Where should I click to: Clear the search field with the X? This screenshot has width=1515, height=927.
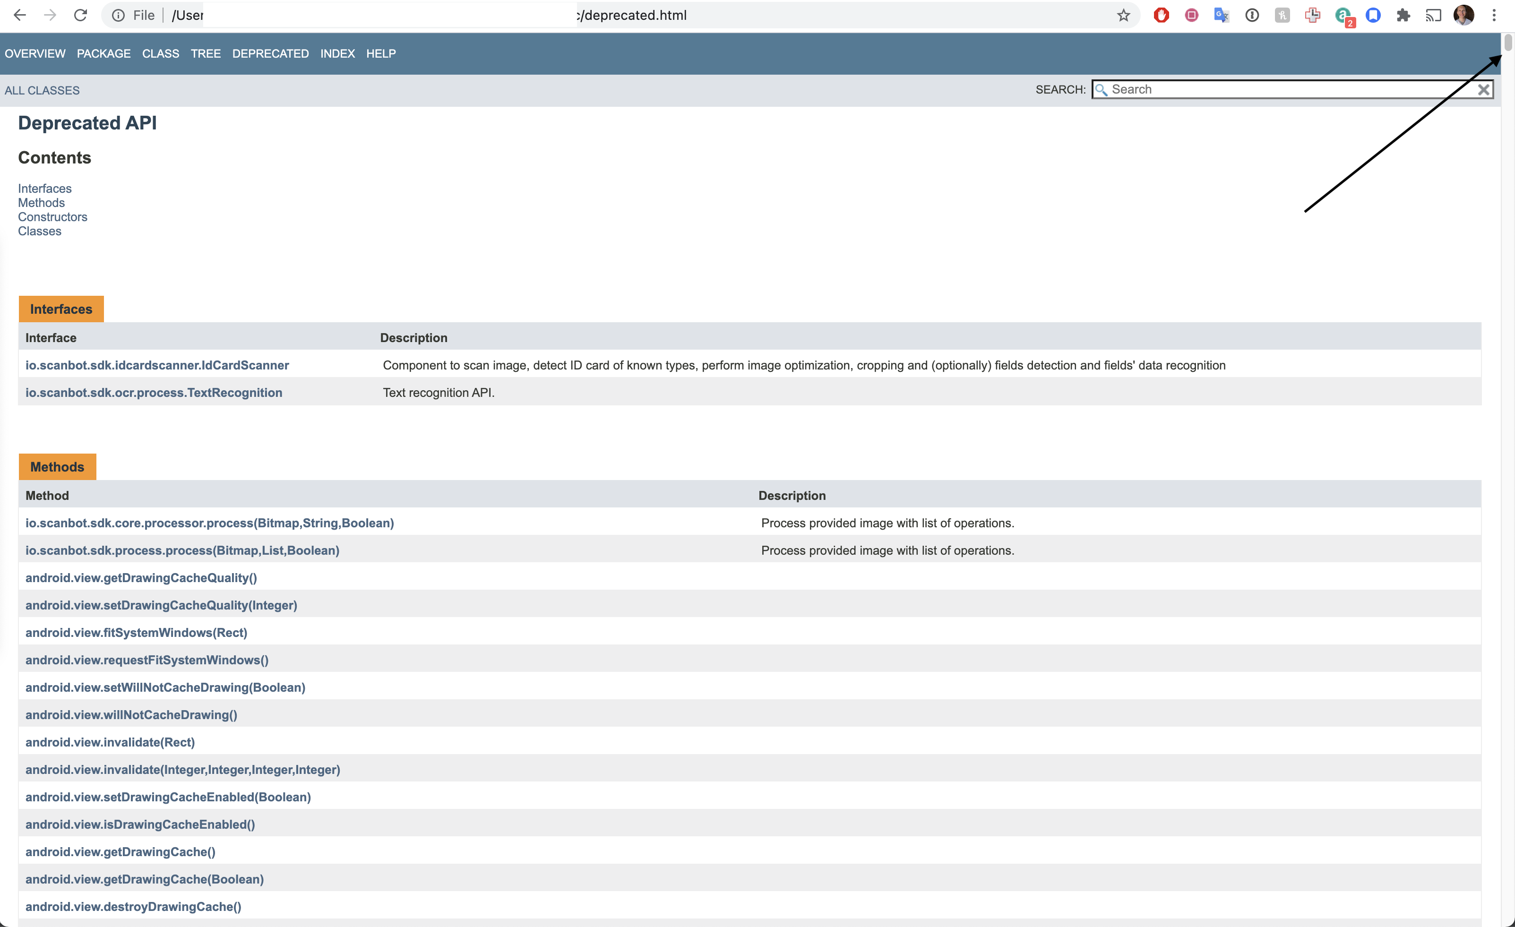1483,90
